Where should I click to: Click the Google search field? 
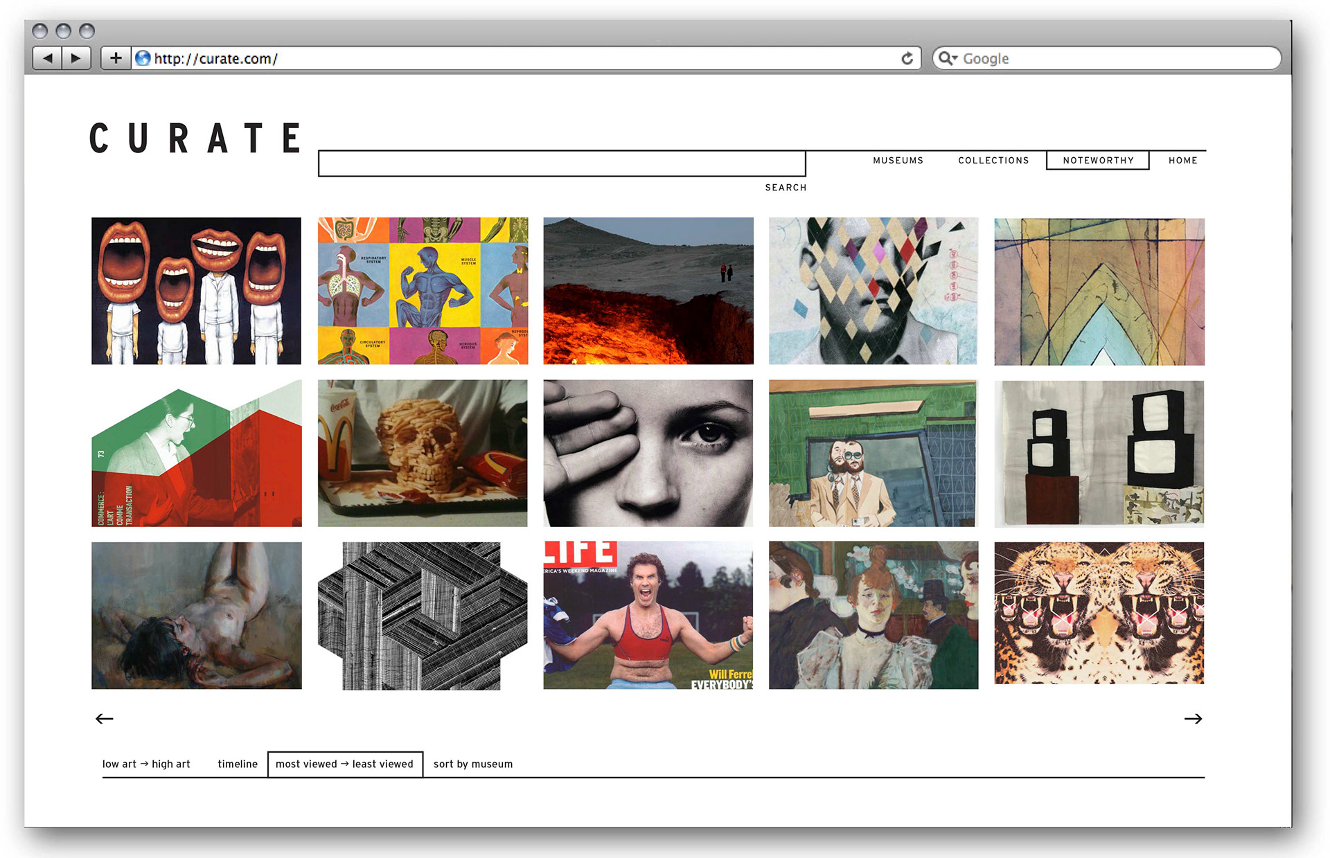(x=1107, y=58)
